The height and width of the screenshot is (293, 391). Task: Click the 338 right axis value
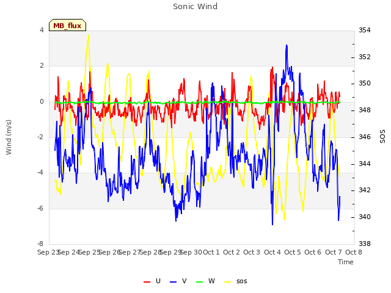[x=365, y=244]
